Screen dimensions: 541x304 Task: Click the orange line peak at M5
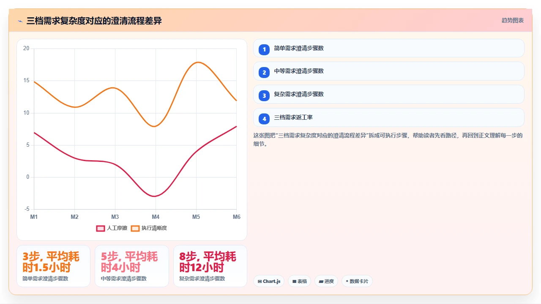click(197, 62)
